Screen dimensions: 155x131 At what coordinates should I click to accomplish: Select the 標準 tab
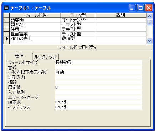pos(19,56)
